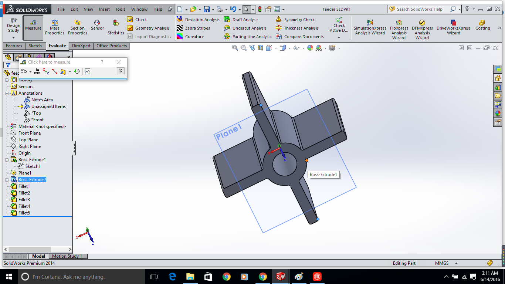Click the Rebuild traffic light icon
The height and width of the screenshot is (284, 505).
coord(260,9)
